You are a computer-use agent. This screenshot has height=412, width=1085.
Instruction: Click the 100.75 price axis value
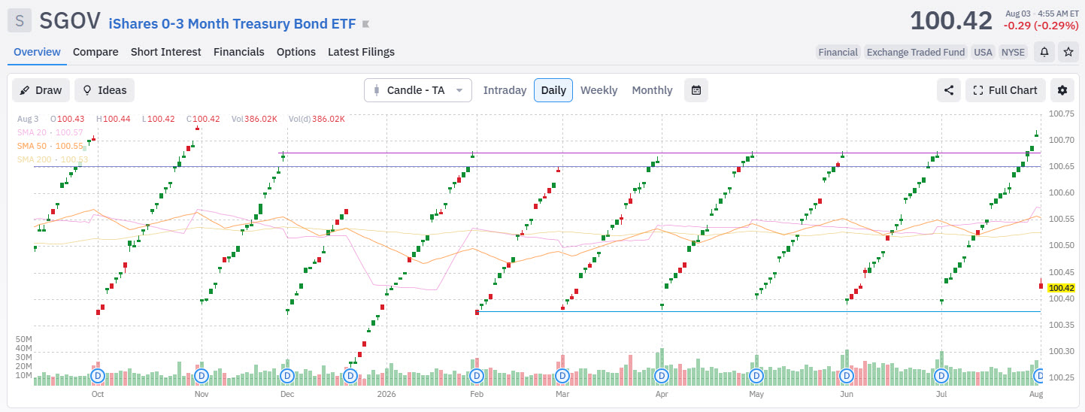tap(1062, 114)
